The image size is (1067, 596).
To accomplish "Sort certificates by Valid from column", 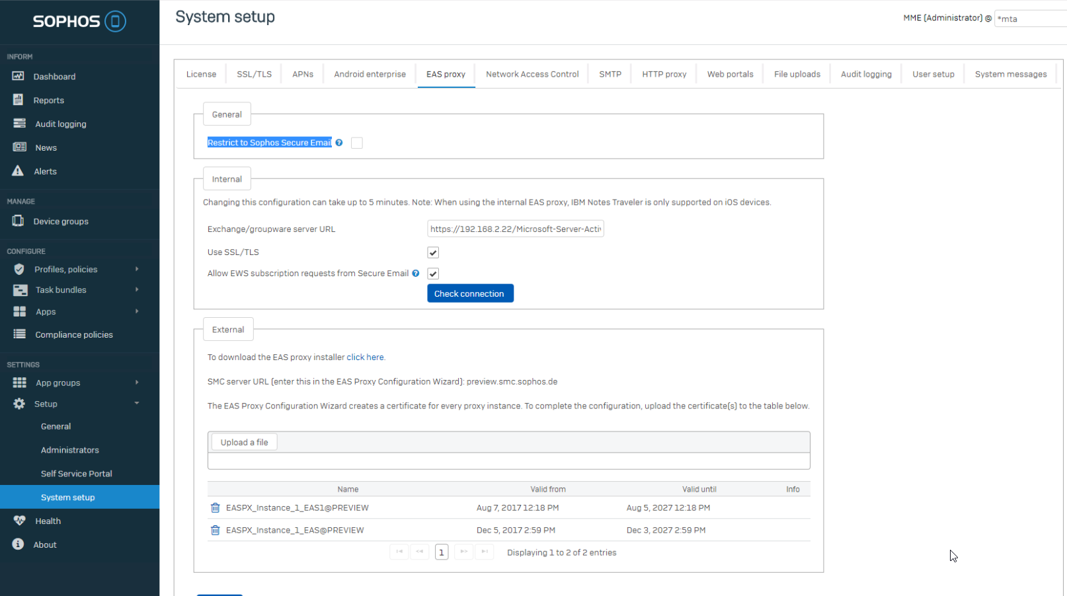I will click(547, 489).
